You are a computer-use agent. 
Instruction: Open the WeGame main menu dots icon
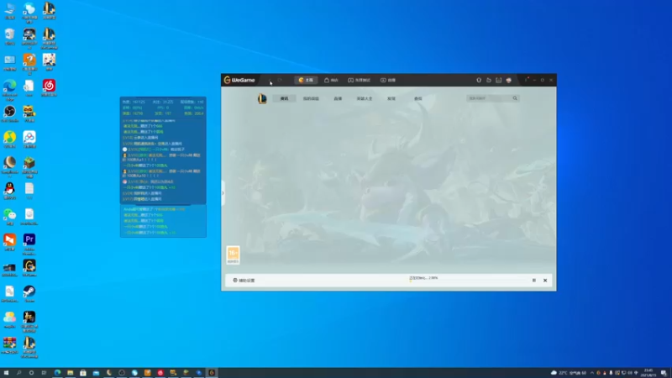(x=527, y=80)
